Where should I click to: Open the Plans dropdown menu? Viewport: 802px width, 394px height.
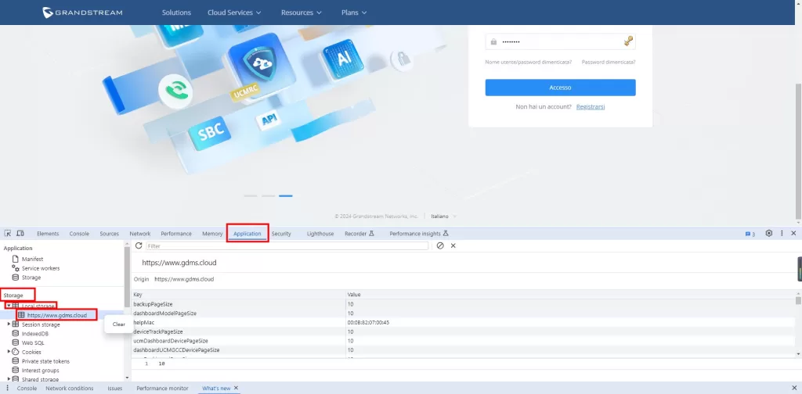[x=354, y=13]
